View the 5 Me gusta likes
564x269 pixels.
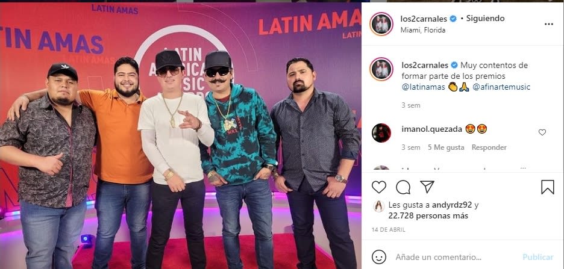(x=446, y=147)
